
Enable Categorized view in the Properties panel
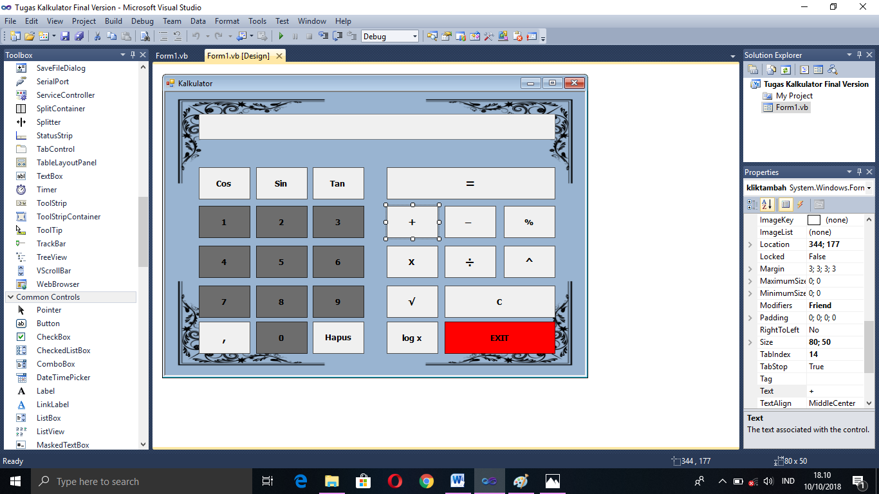pyautogui.click(x=752, y=204)
